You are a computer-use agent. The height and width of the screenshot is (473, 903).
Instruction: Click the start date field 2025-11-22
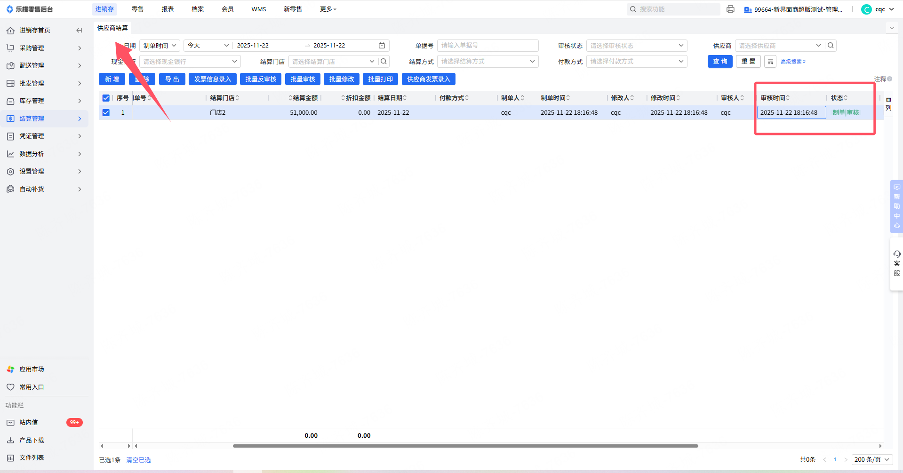click(253, 46)
